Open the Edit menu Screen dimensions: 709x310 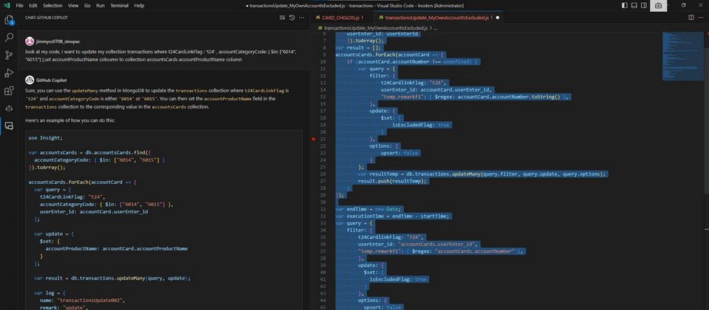33,5
